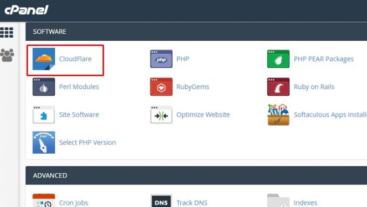Screen dimensions: 367x207
Task: Click the Optimize Website link
Action: click(203, 115)
